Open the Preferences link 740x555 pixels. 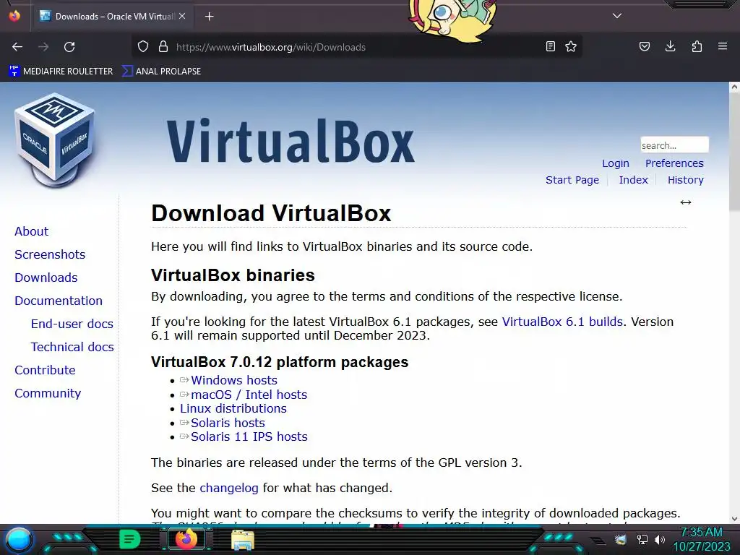674,163
